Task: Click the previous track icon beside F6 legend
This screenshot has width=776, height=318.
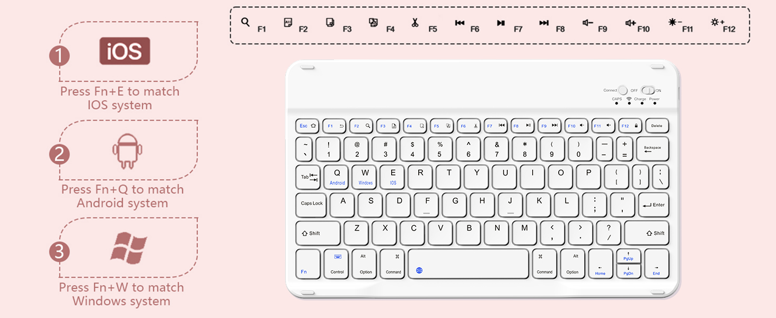Action: pyautogui.click(x=460, y=23)
